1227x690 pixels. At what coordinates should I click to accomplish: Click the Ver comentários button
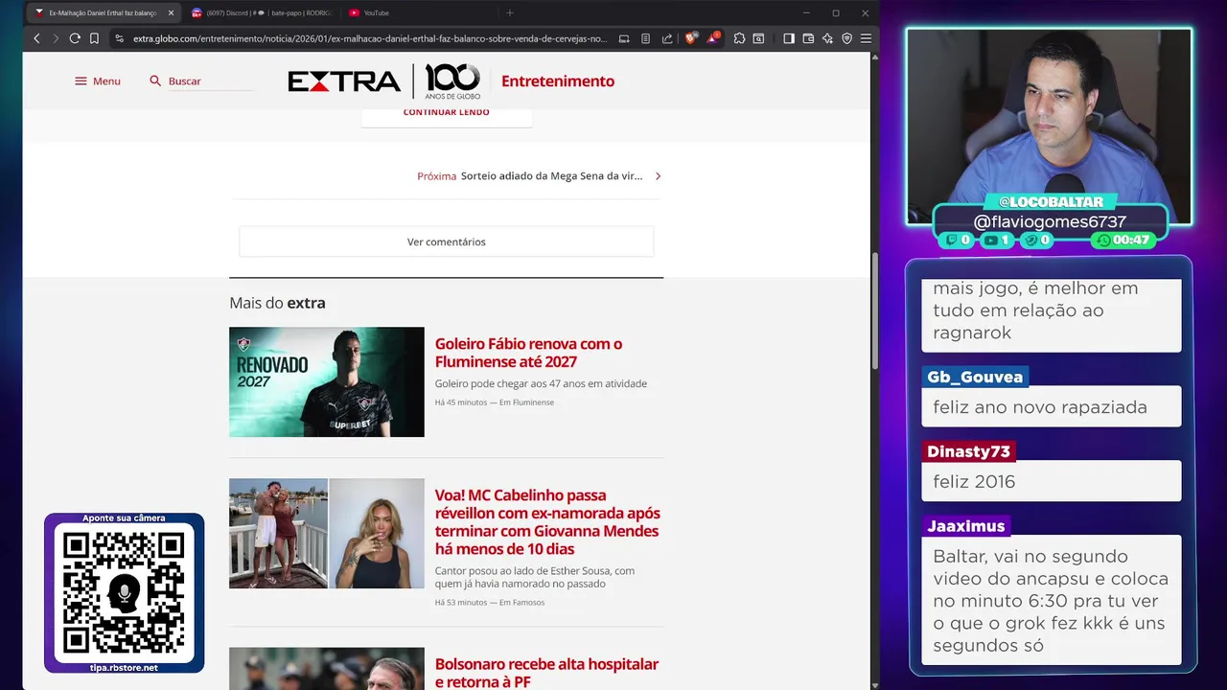click(447, 241)
